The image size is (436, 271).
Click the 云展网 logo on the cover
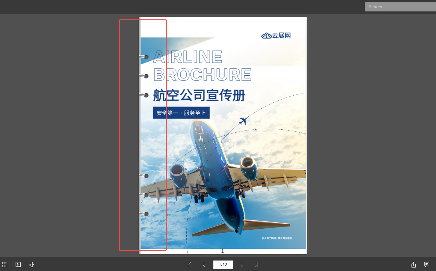pos(276,36)
